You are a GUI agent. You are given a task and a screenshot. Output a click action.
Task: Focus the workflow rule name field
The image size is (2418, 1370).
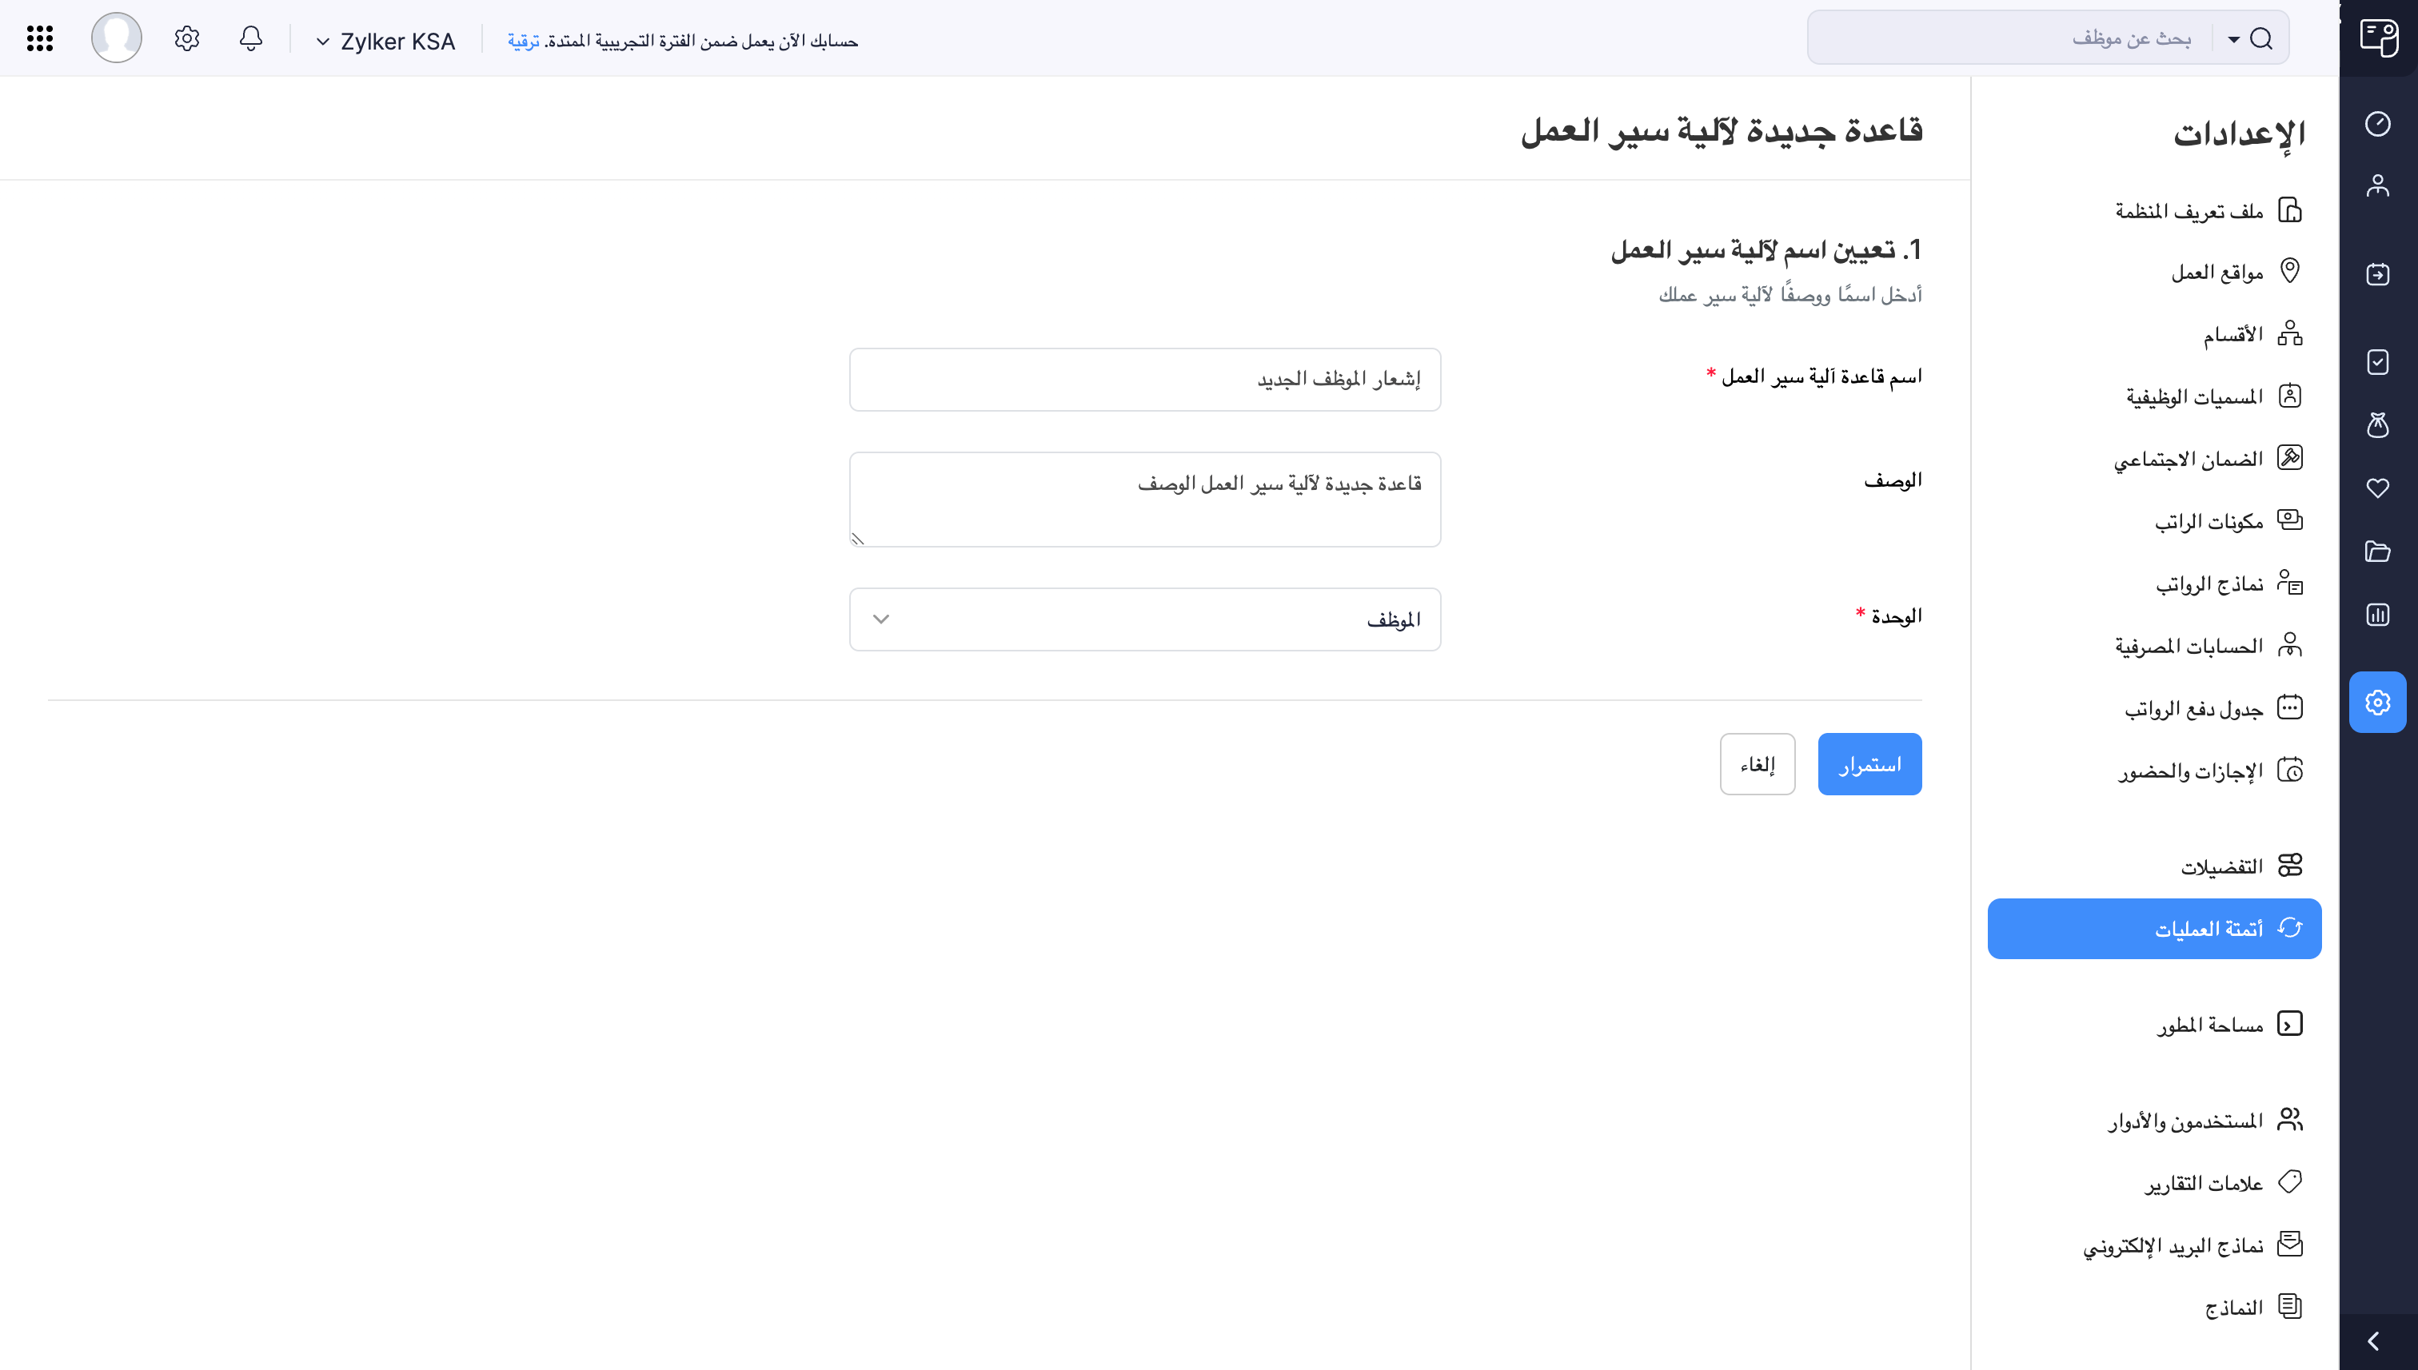click(1144, 379)
